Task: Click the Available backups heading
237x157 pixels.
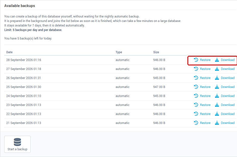Action: pyautogui.click(x=20, y=6)
